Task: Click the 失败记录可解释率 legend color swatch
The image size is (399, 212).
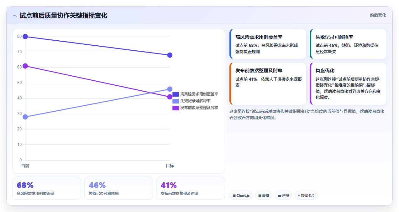Action: pyautogui.click(x=176, y=101)
